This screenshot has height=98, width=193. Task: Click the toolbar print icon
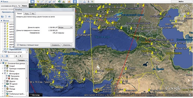click(x=84, y=2)
